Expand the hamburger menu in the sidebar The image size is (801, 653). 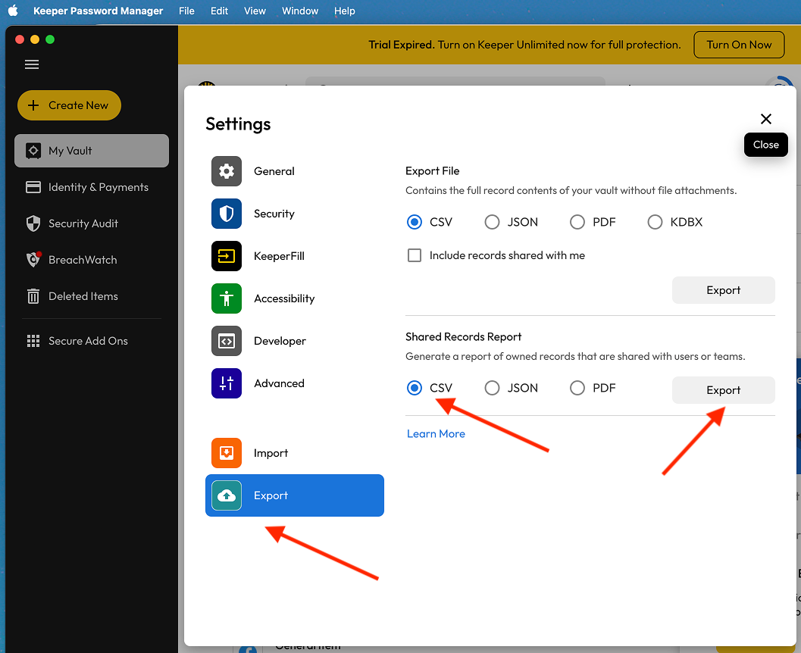(31, 64)
